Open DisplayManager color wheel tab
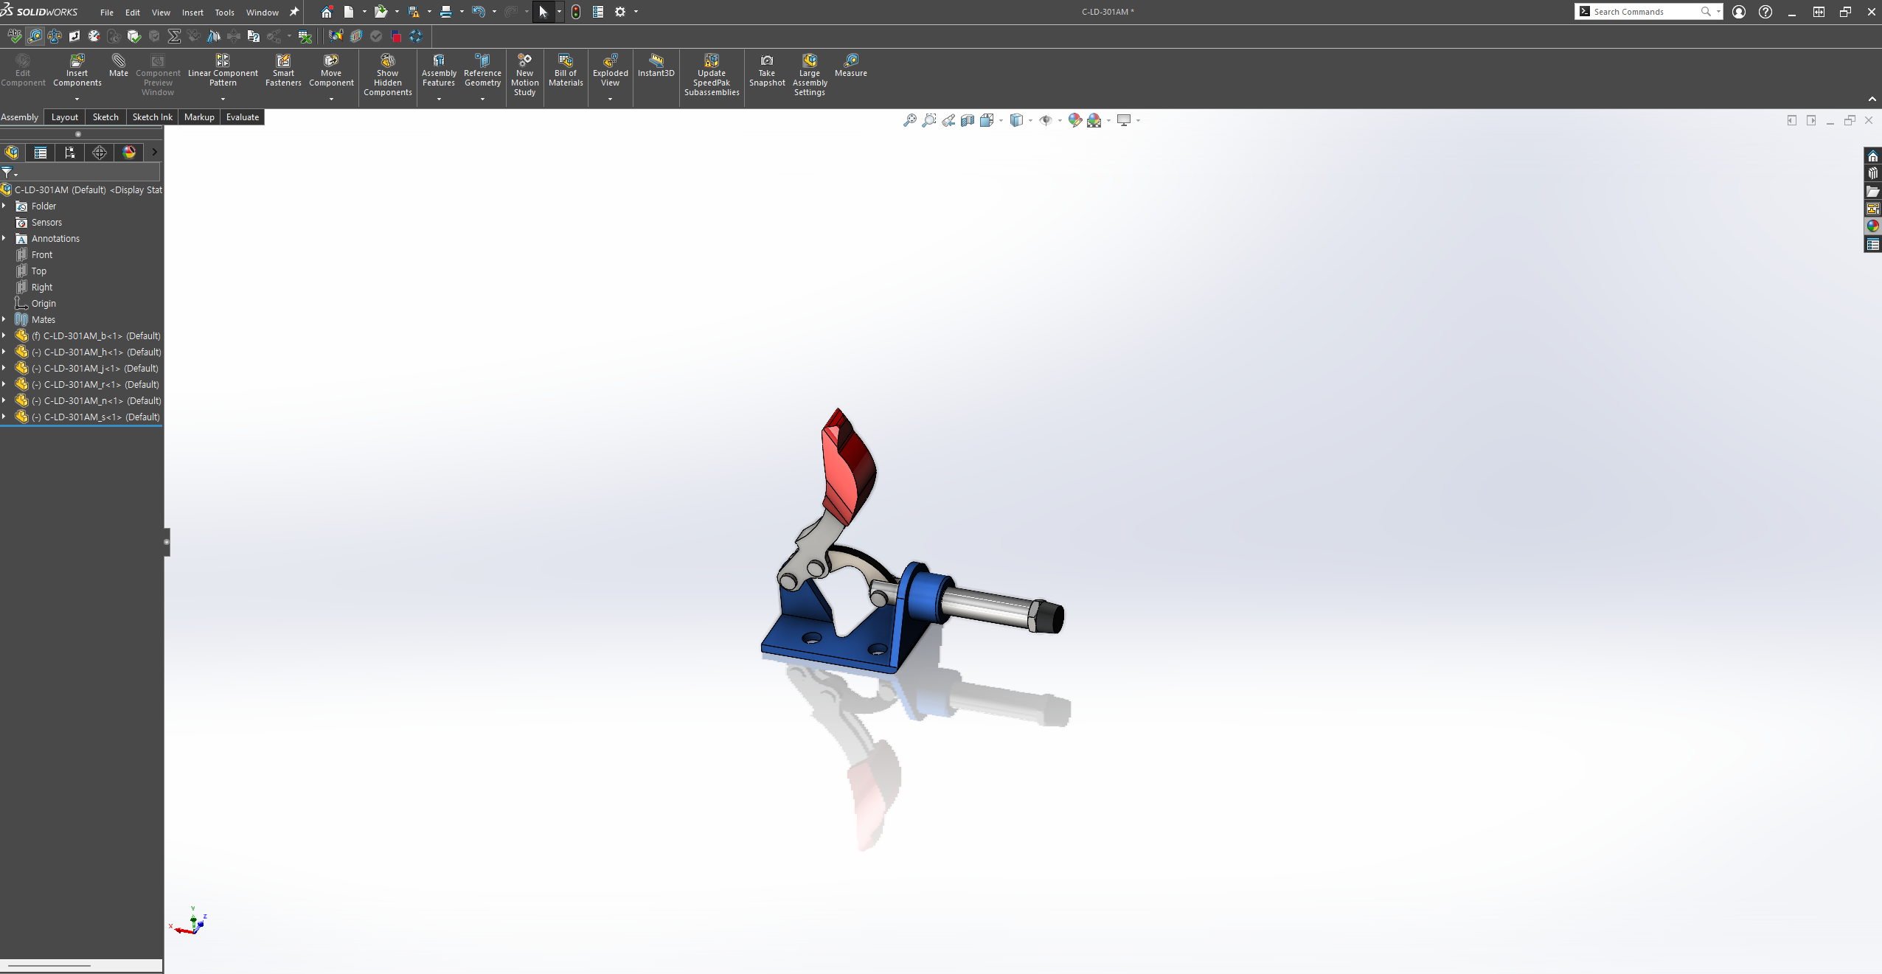 [129, 152]
